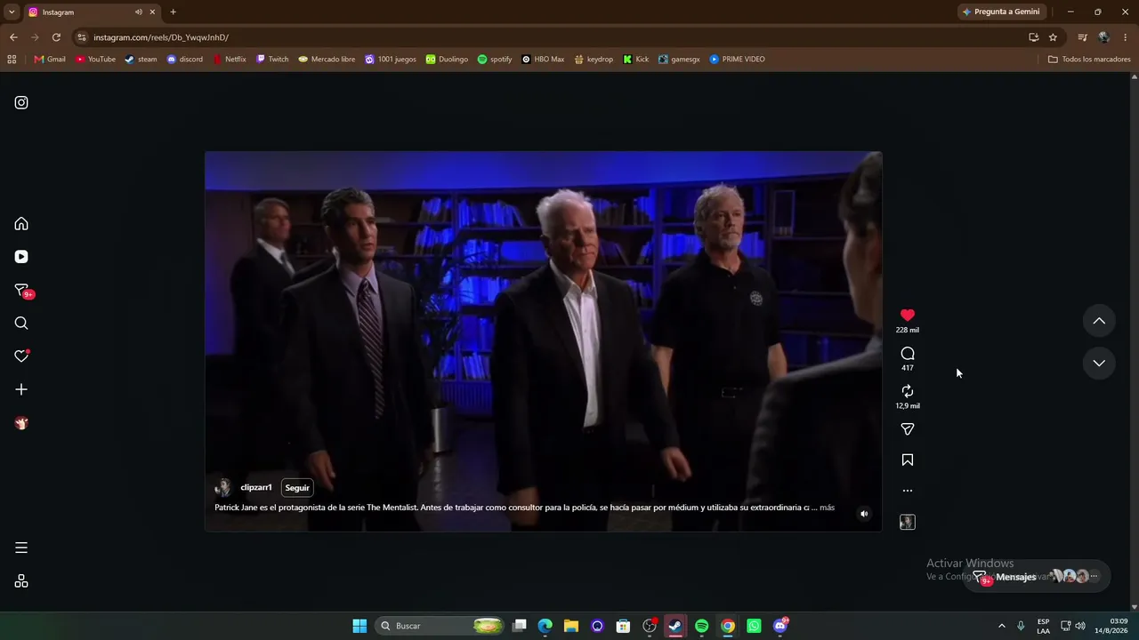Open the Chrome apps grid shortcut
Image resolution: width=1139 pixels, height=640 pixels.
point(12,60)
